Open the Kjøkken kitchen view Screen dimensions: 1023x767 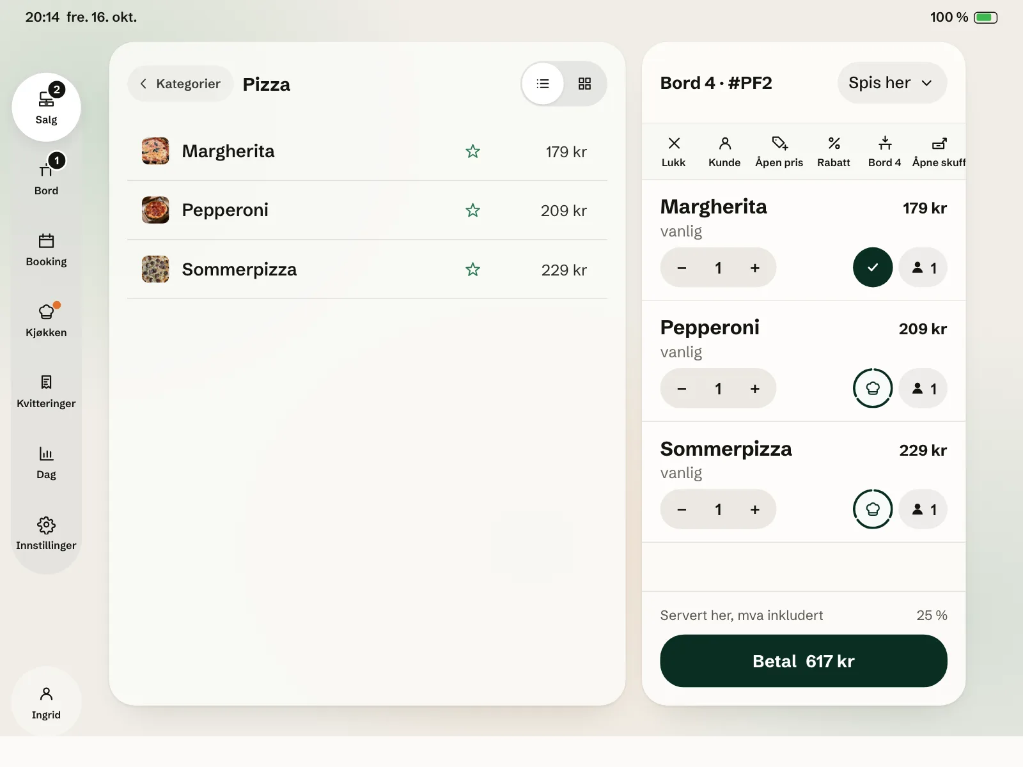46,320
